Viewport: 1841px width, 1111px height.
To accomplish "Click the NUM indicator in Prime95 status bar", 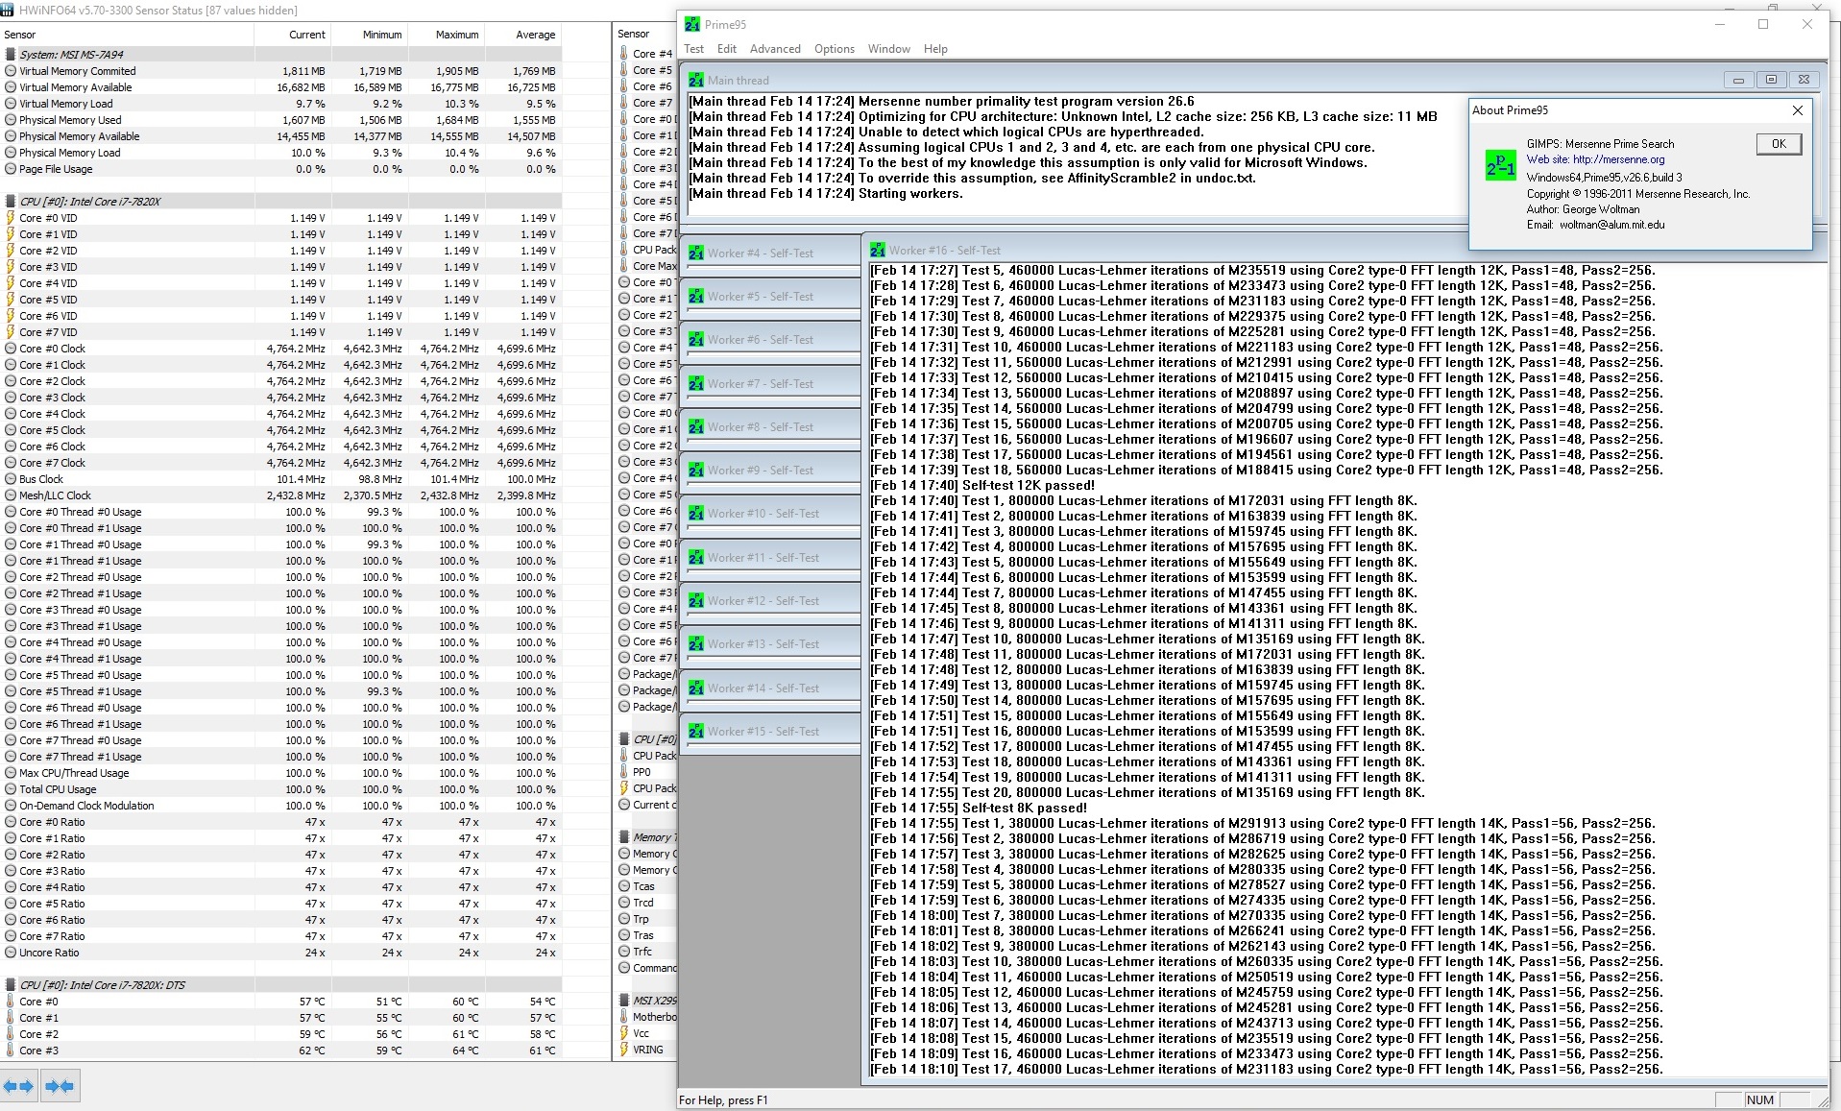I will tap(1760, 1099).
